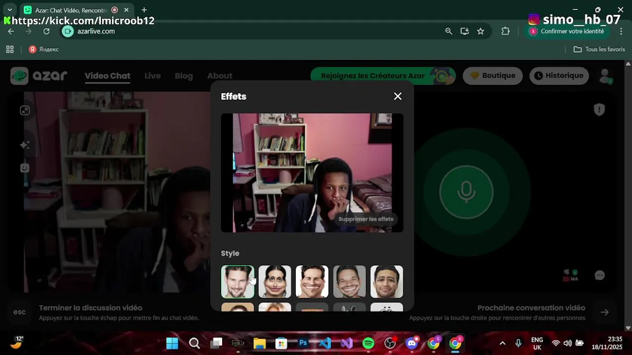The image size is (632, 355).
Task: Click the taskbar microphone tray icon
Action: (x=518, y=343)
